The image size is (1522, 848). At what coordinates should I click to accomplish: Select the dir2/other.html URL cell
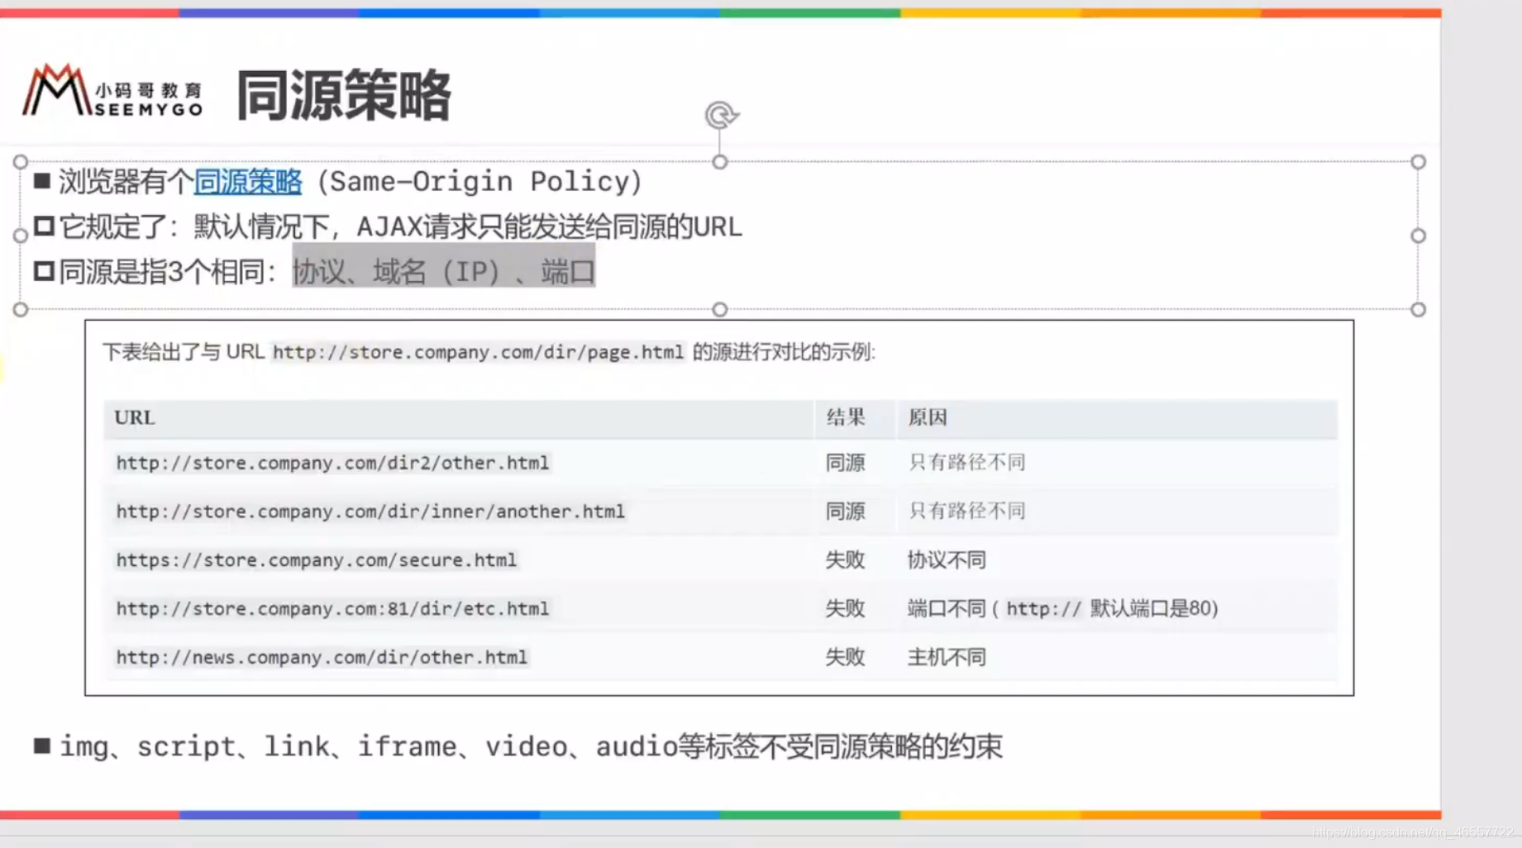click(332, 463)
